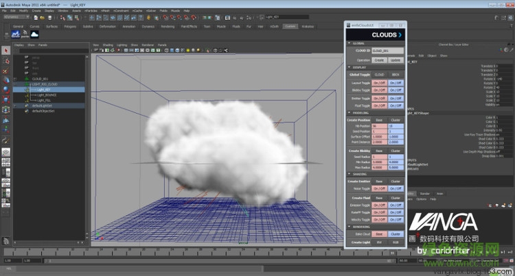Toggle Layout On / Off in Base column
515x276 pixels.
(379, 82)
